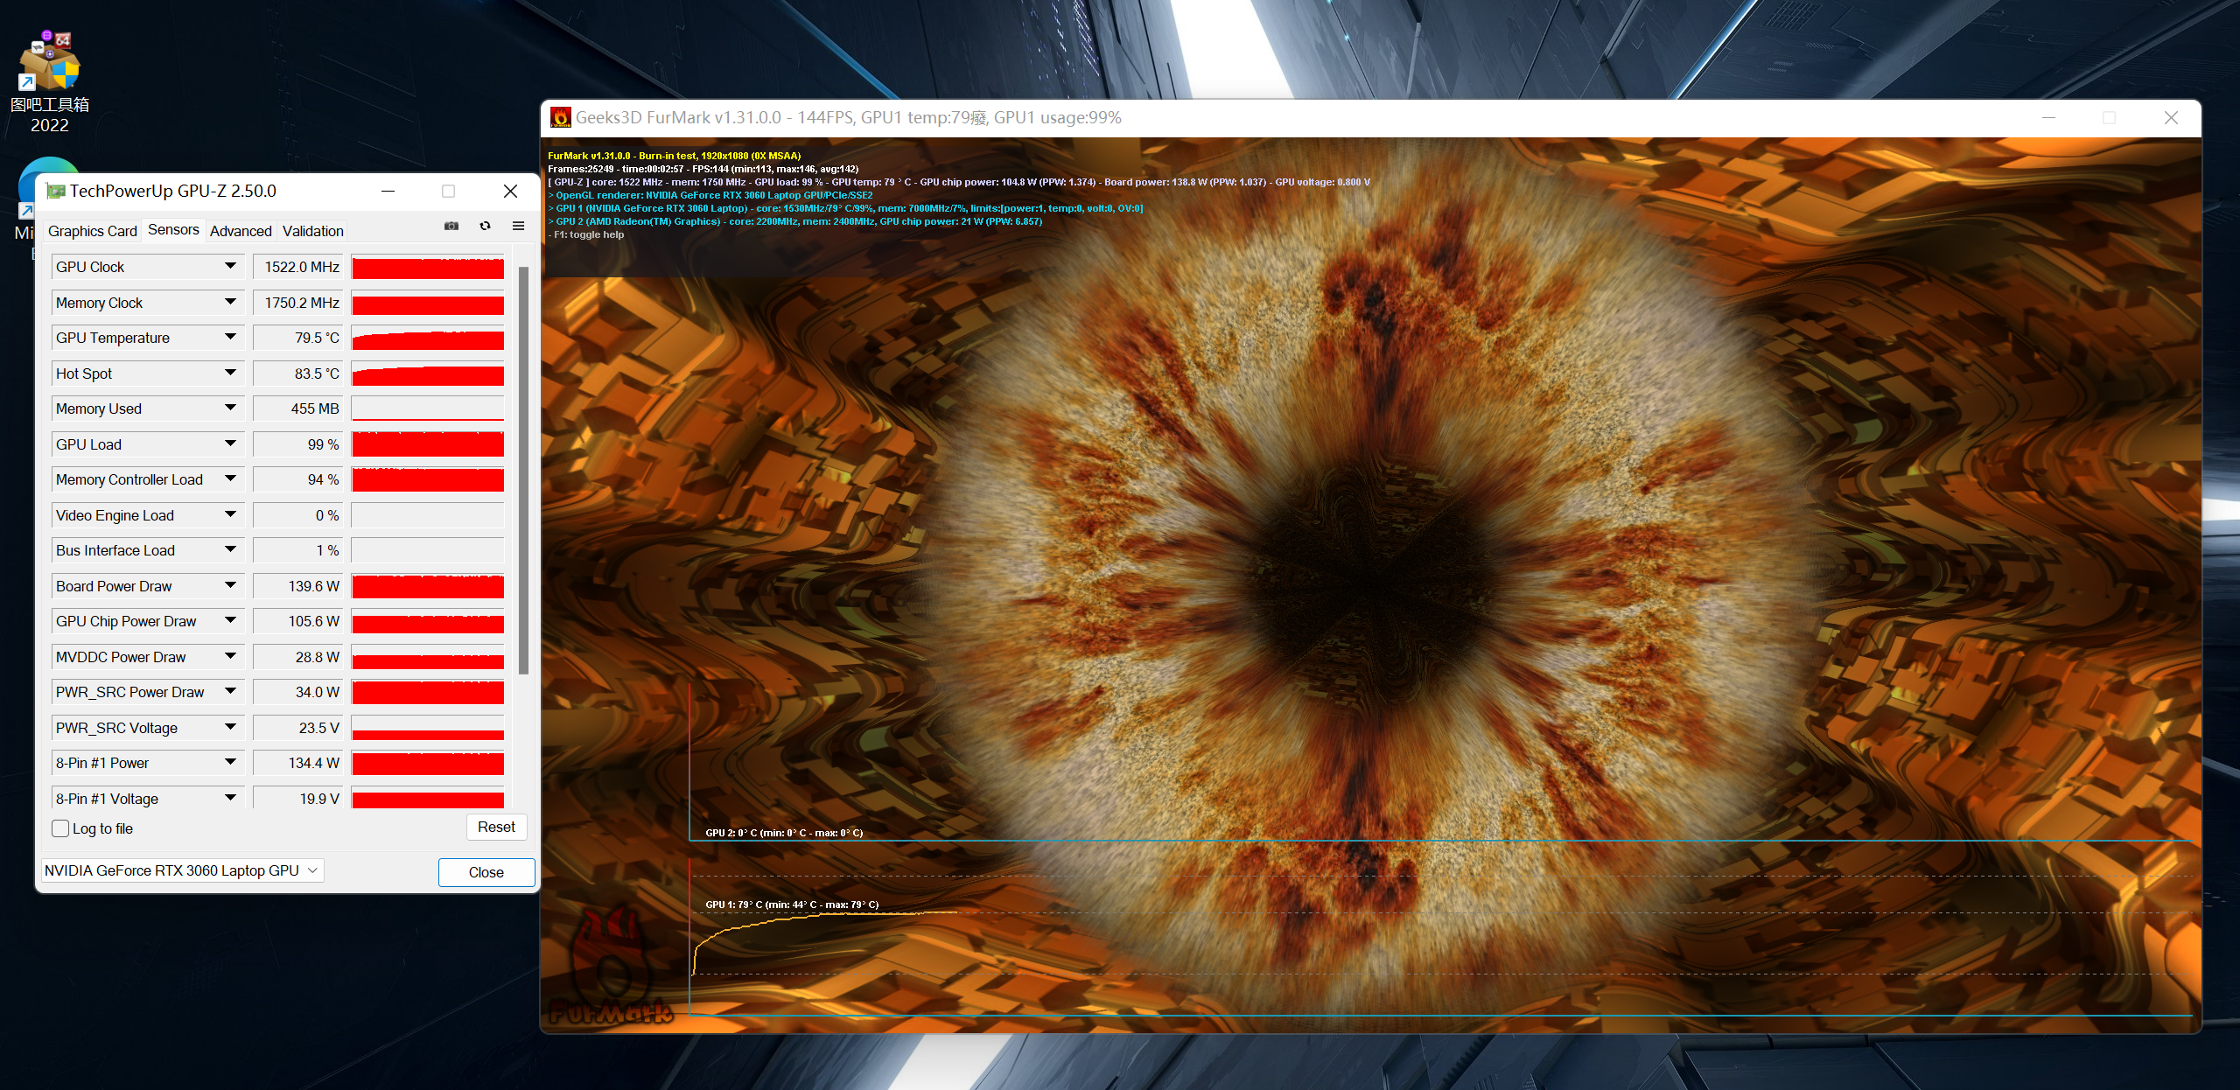Minimize the GPU-Z window

click(x=388, y=191)
